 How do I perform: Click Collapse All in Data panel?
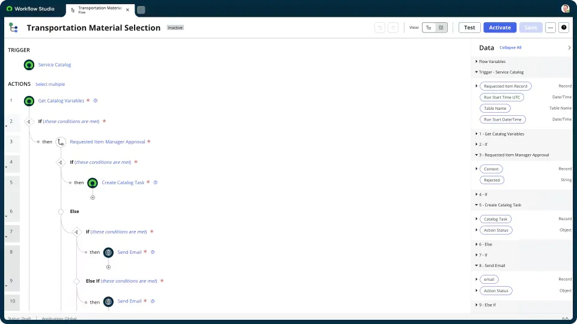click(510, 47)
